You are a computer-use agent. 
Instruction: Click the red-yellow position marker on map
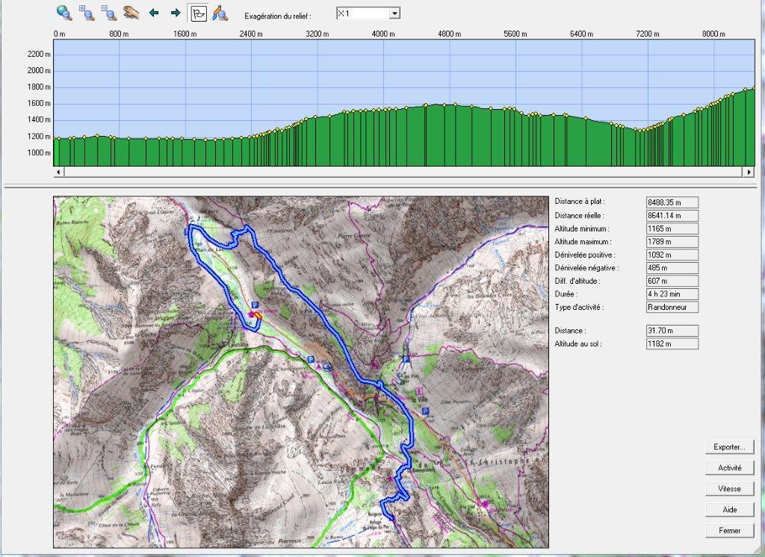click(x=258, y=317)
